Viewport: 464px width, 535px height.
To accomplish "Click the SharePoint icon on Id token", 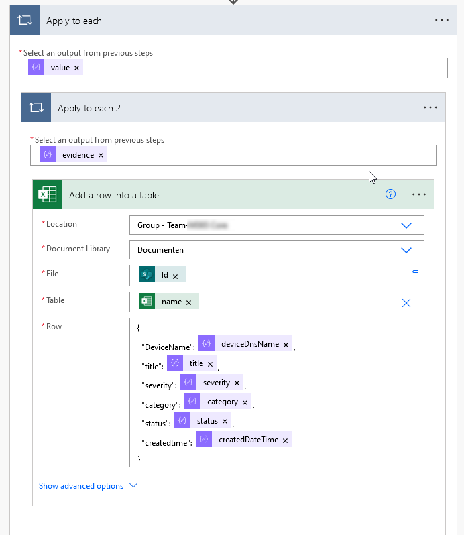I will pyautogui.click(x=147, y=275).
